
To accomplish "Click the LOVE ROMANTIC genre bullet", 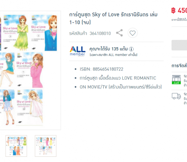I will (118, 78).
